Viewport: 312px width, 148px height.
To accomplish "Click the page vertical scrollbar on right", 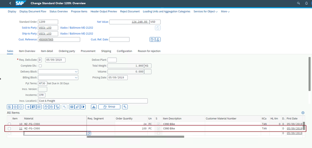I will (x=310, y=74).
